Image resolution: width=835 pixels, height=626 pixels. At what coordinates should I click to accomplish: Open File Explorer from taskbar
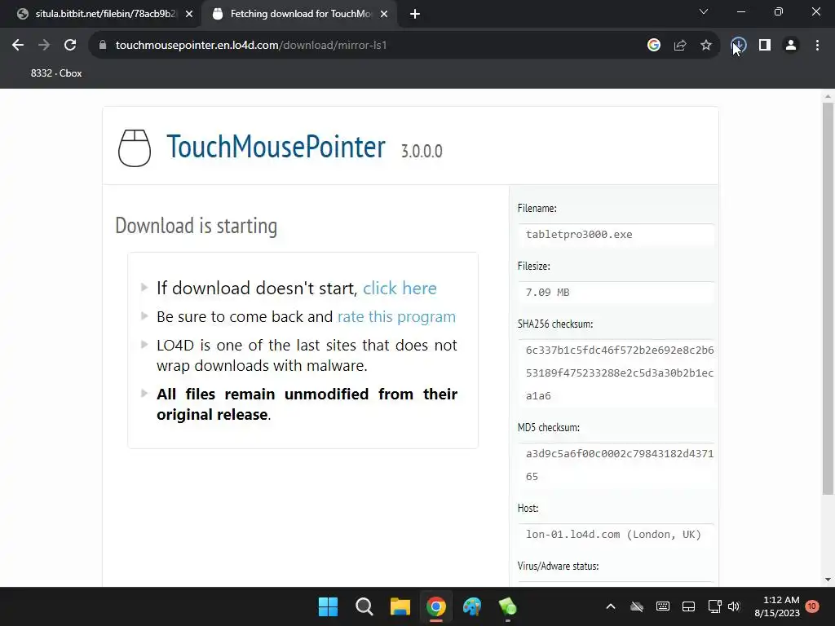[400, 606]
